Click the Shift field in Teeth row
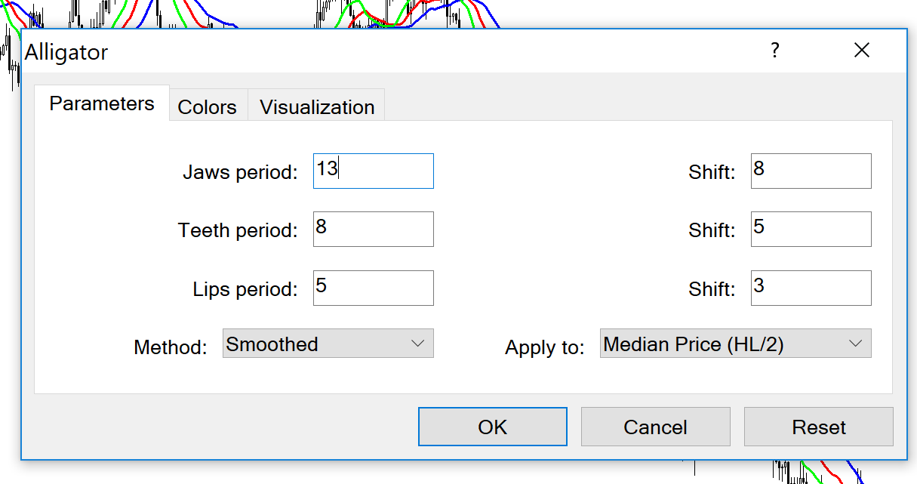The image size is (917, 484). 811,229
